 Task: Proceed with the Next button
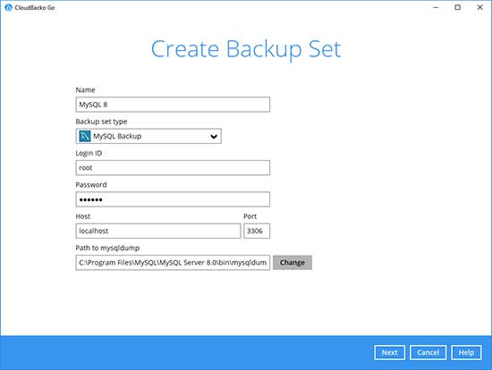click(x=389, y=353)
